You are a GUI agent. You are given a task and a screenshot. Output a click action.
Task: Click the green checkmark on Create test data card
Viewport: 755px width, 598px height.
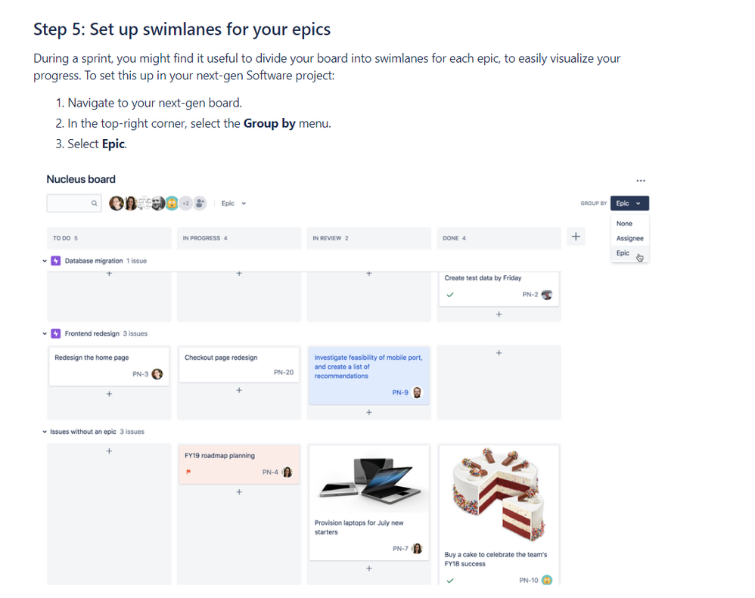tap(450, 295)
